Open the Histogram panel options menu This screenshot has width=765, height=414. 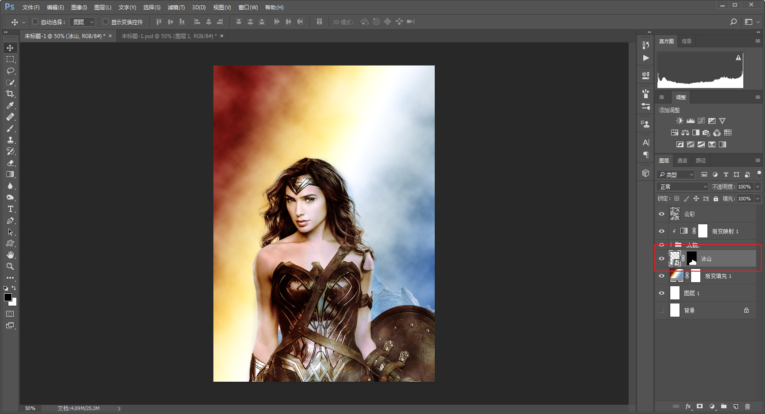[x=758, y=41]
